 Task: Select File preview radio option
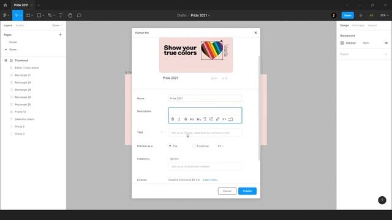click(x=170, y=146)
